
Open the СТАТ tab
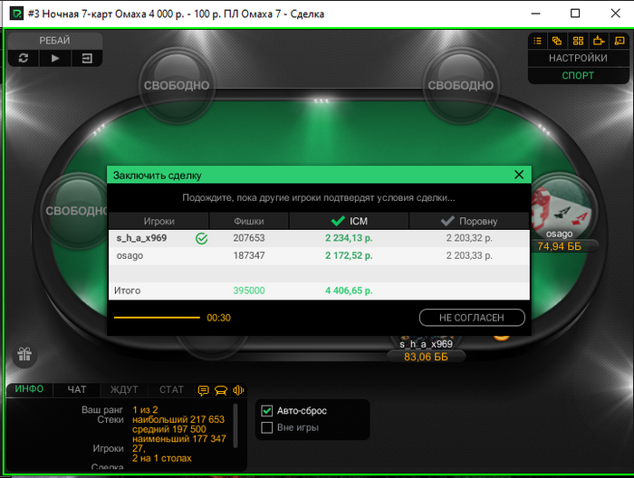click(x=171, y=389)
